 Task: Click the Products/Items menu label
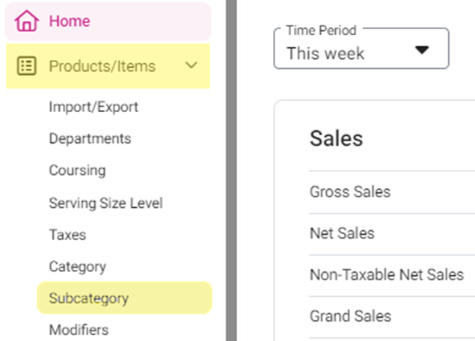coord(102,66)
